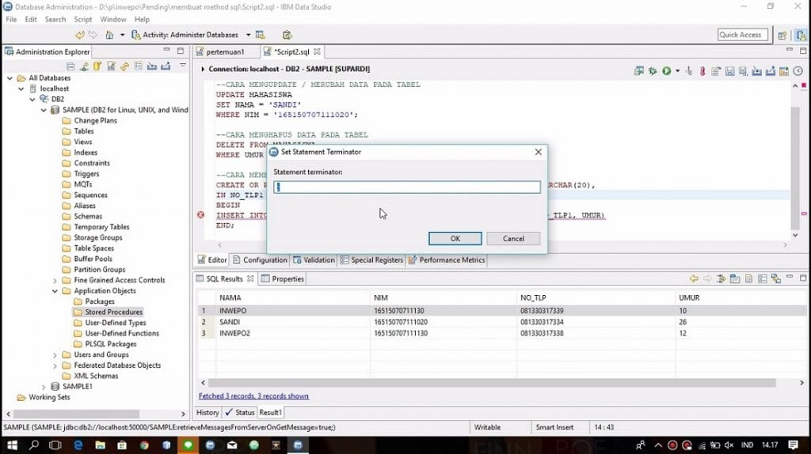Open the Window menu

click(x=113, y=19)
